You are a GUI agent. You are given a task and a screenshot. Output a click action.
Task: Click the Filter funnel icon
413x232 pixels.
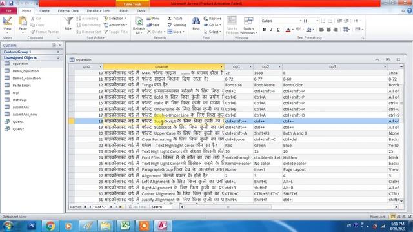tap(68, 21)
